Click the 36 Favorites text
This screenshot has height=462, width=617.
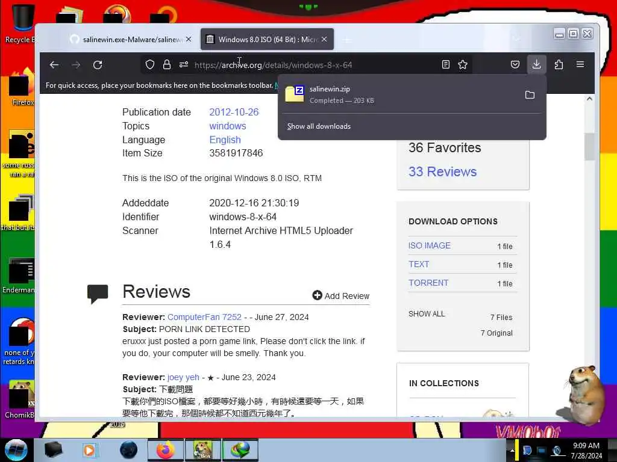pos(445,148)
